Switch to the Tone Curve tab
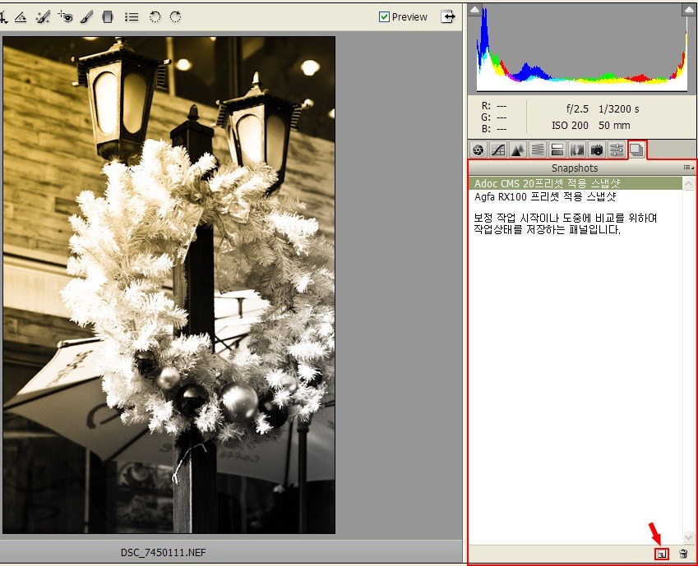This screenshot has height=566, width=698. [497, 150]
